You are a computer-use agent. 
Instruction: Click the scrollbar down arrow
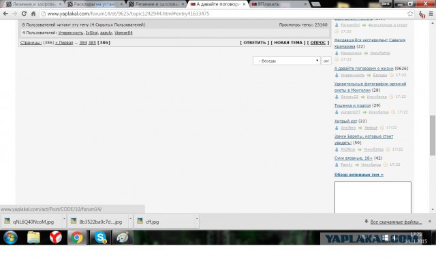[x=432, y=209]
